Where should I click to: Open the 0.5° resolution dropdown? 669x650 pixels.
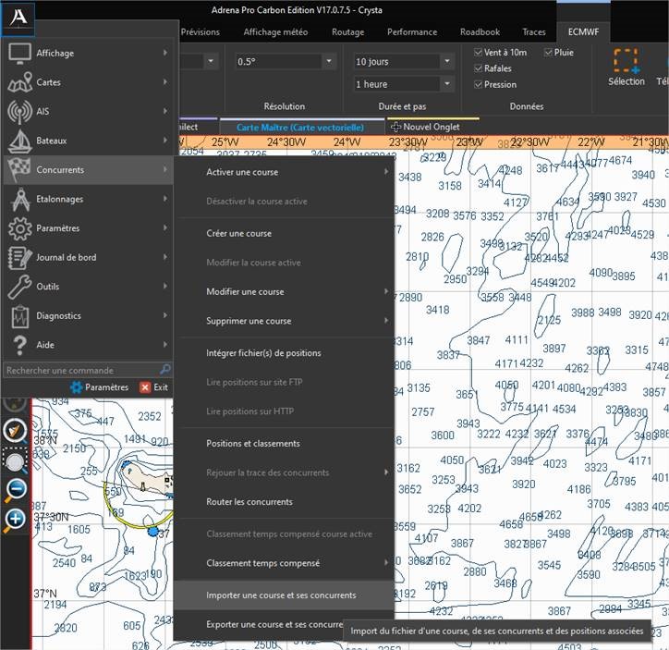point(329,61)
